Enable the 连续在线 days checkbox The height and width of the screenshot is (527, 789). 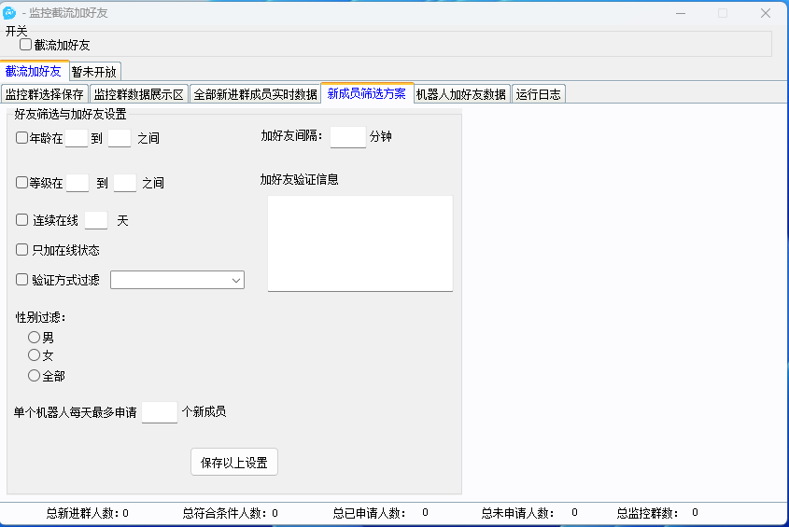coord(22,220)
